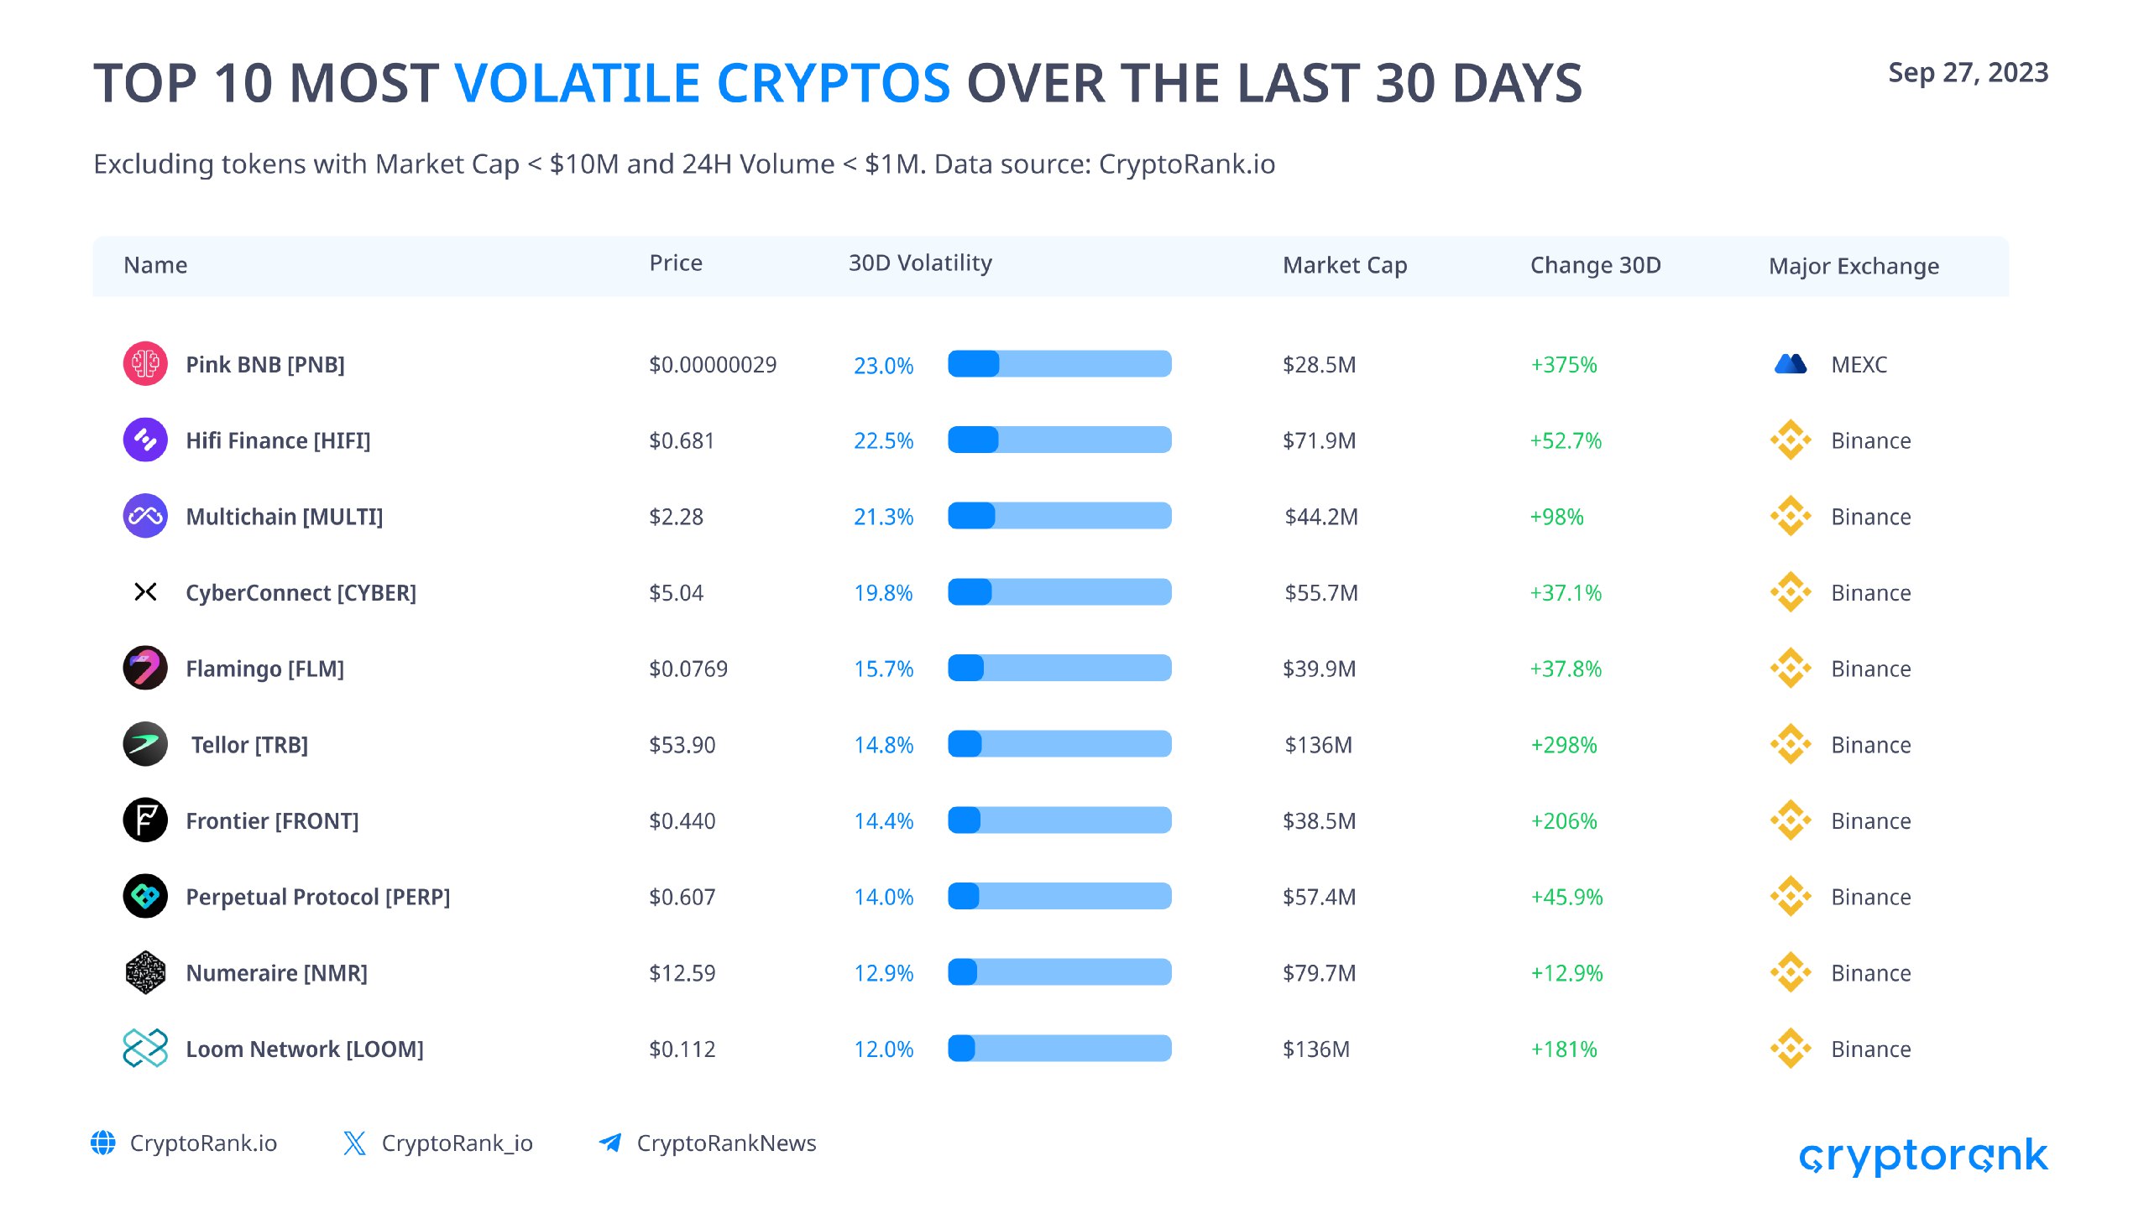The image size is (2149, 1208).
Task: Click the Market Cap column header
Action: click(1345, 265)
